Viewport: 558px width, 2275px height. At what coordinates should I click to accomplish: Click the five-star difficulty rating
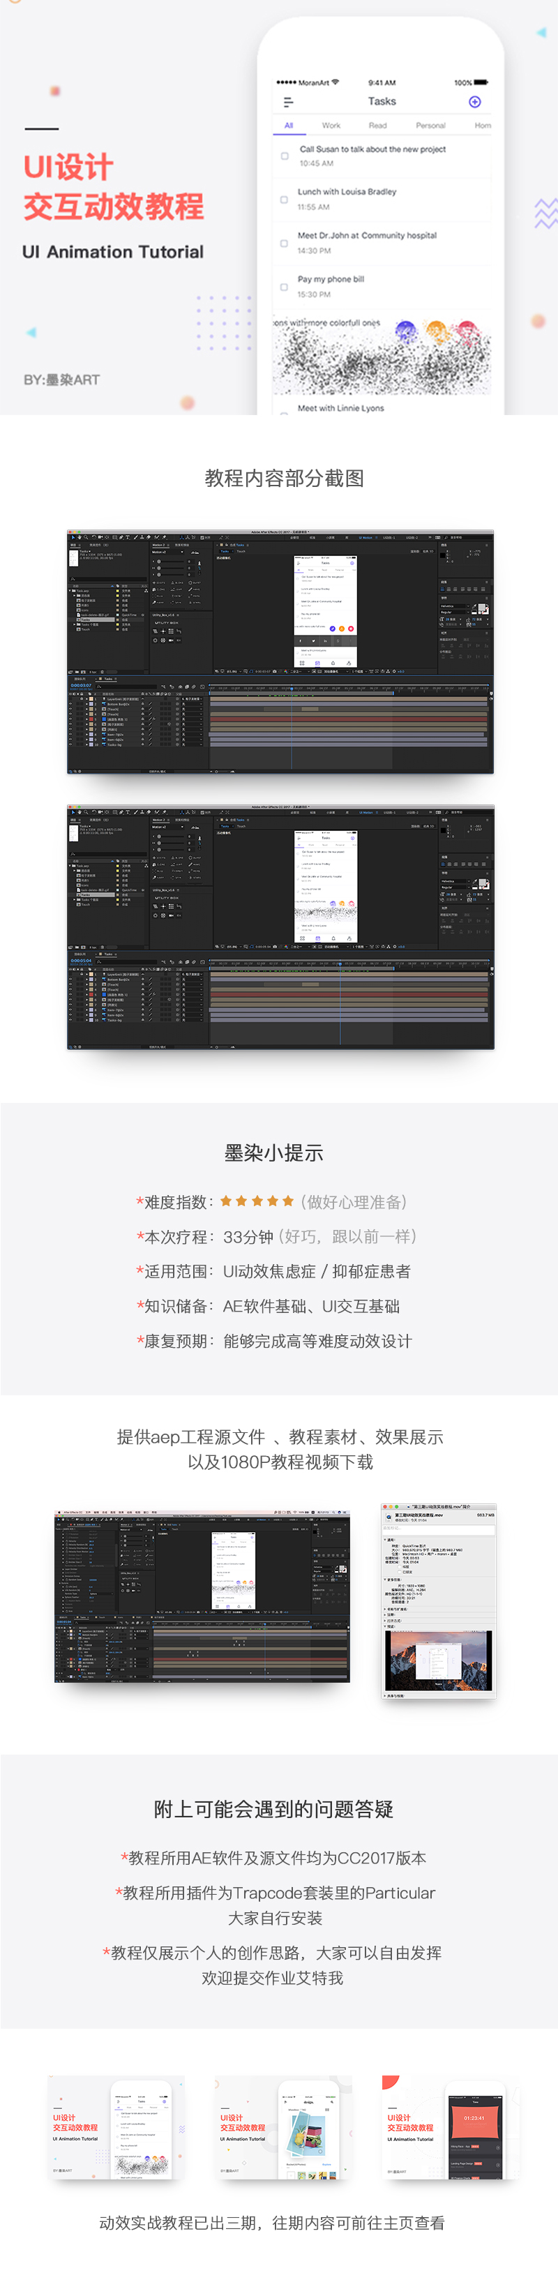[x=257, y=1201]
